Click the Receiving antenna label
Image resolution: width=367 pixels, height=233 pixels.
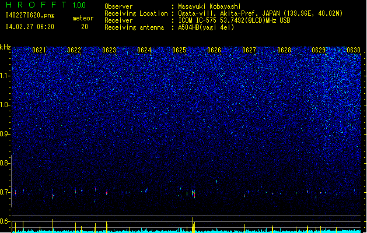(134, 27)
